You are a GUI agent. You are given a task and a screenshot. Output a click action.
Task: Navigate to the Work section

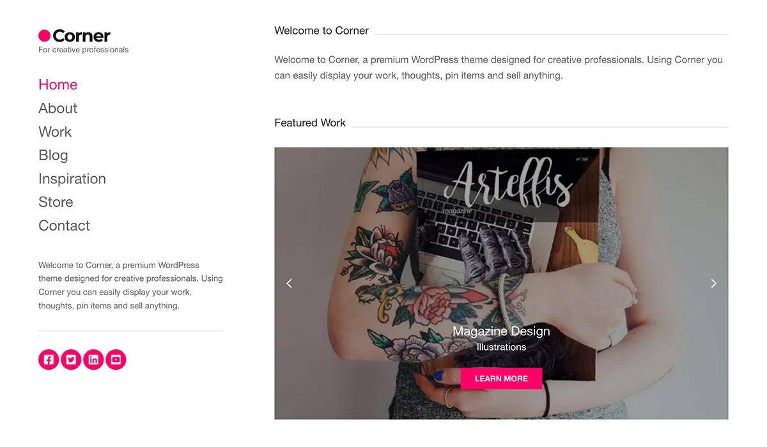pyautogui.click(x=55, y=132)
